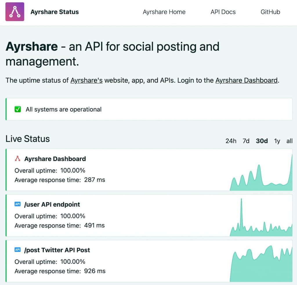Click /post Twitter API overall uptime text
This screenshot has height=285, width=297.
point(50,262)
